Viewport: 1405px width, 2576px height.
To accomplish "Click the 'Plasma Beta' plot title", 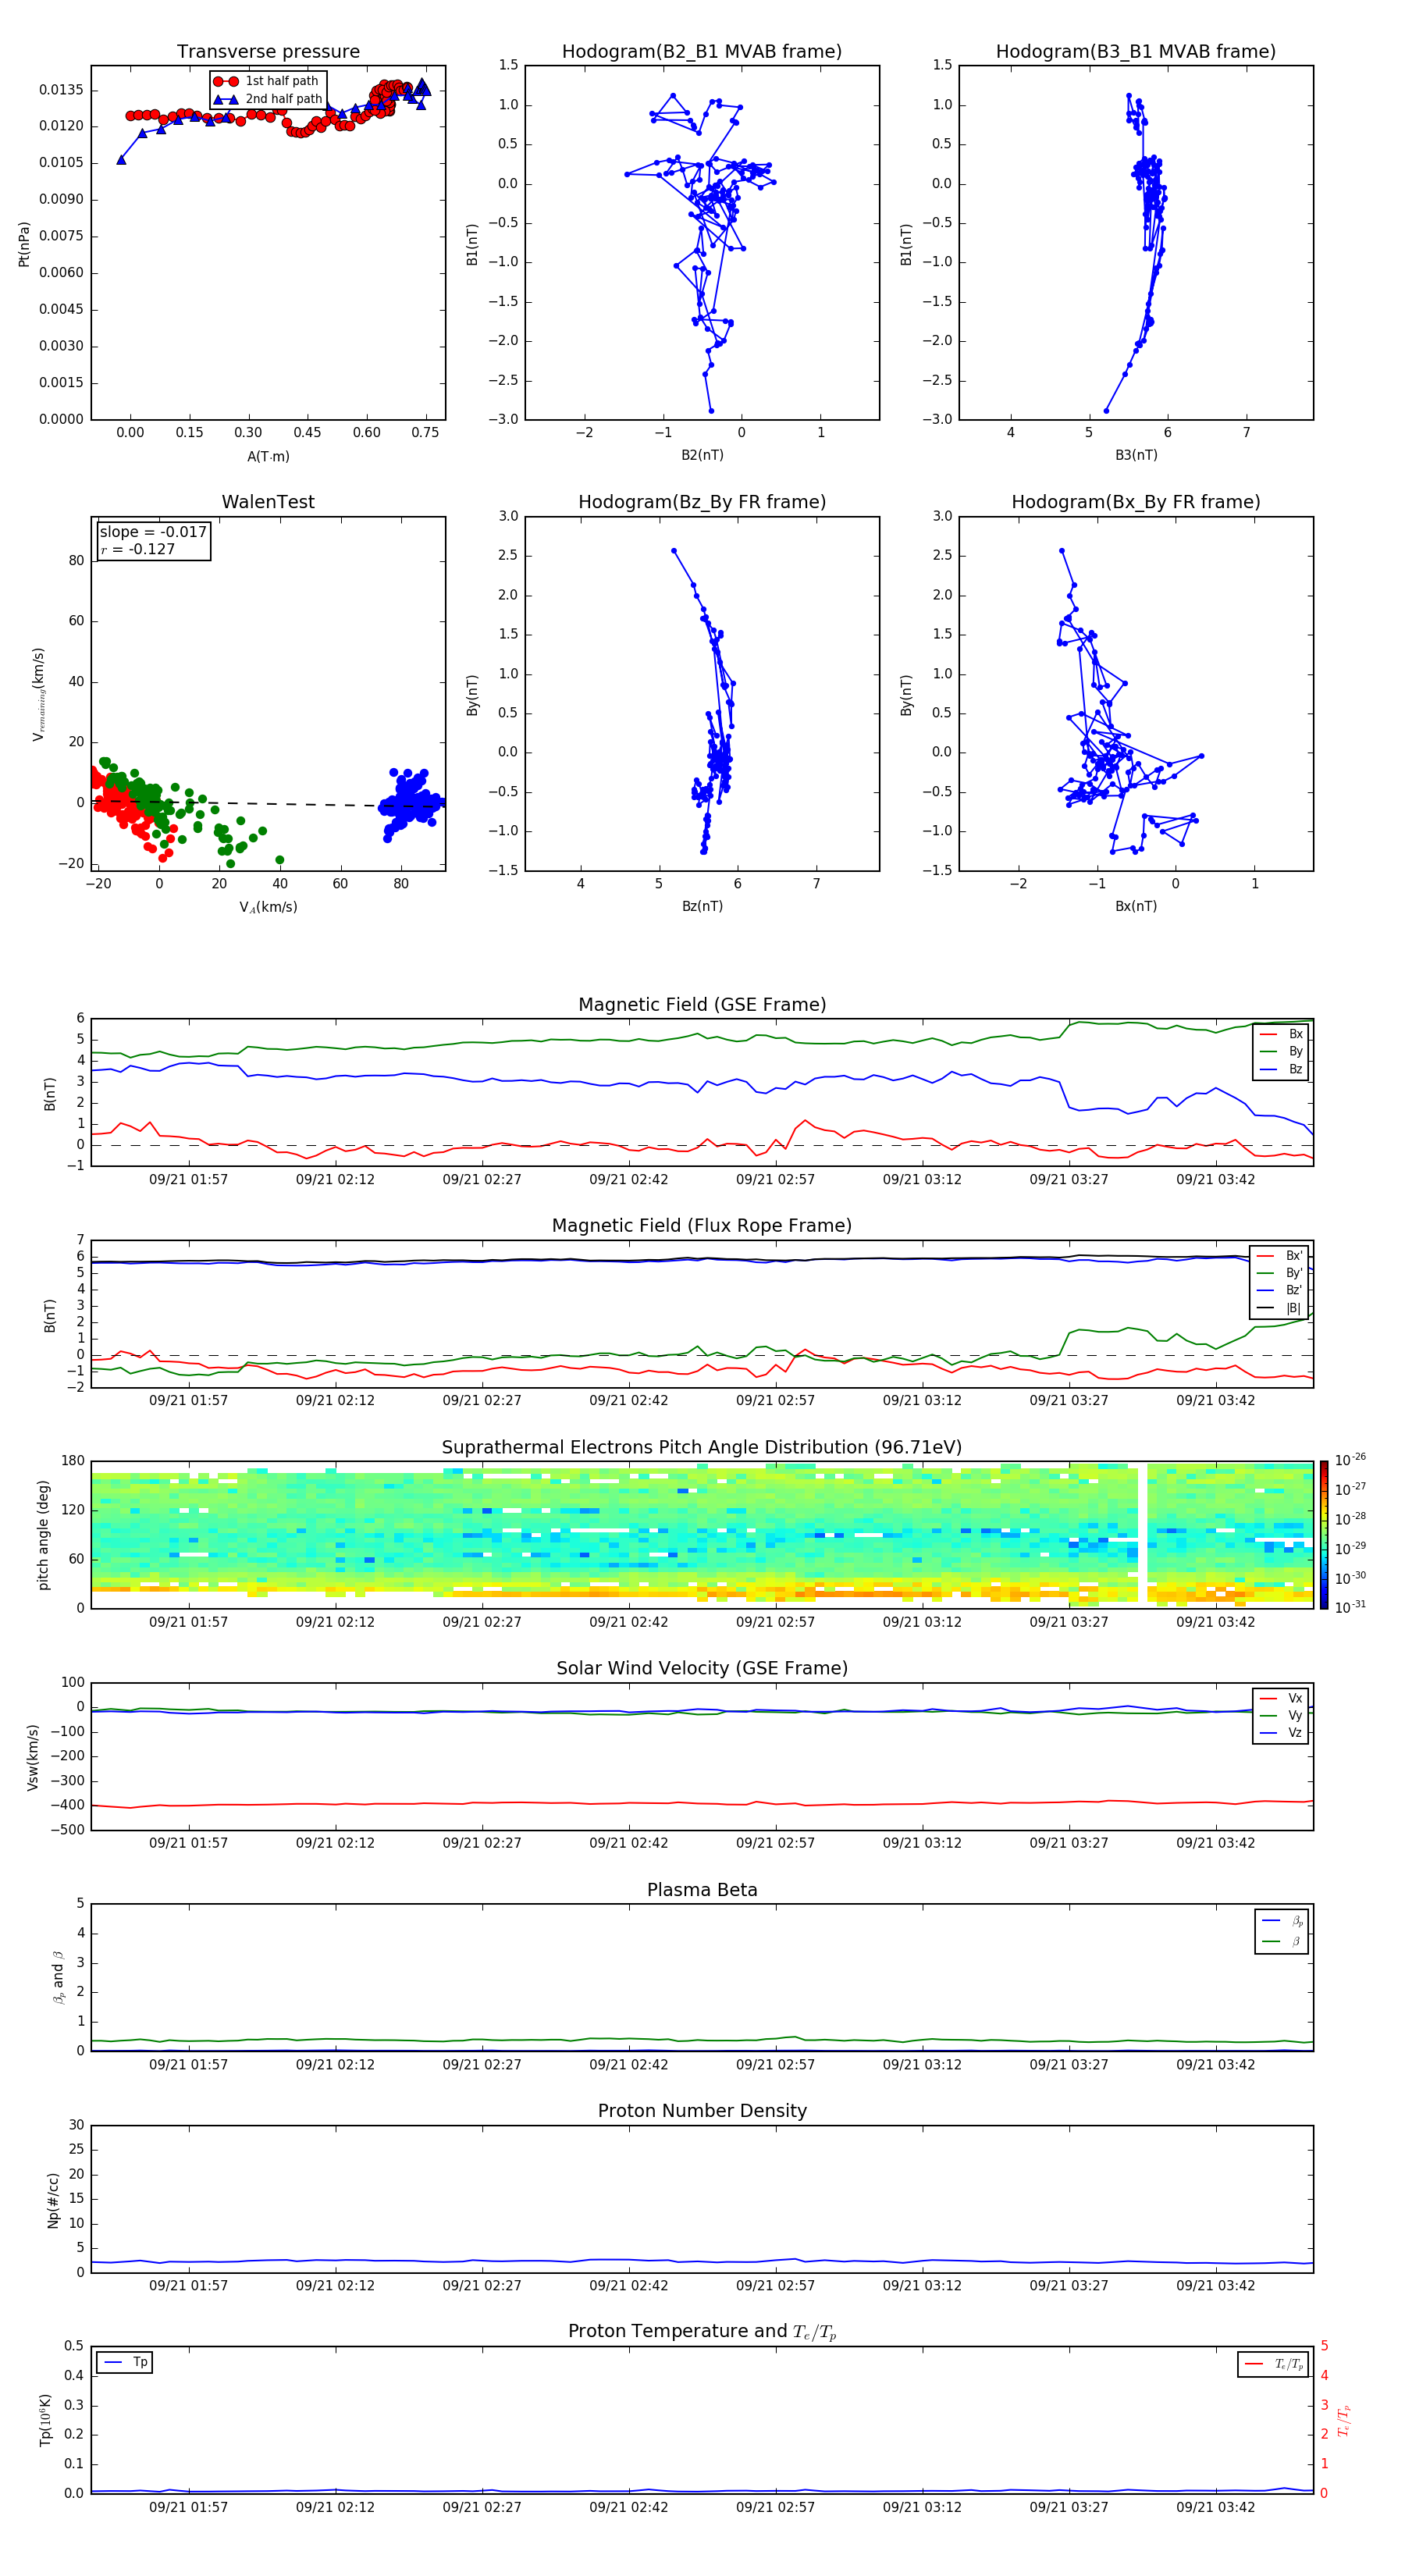I will click(x=702, y=1891).
